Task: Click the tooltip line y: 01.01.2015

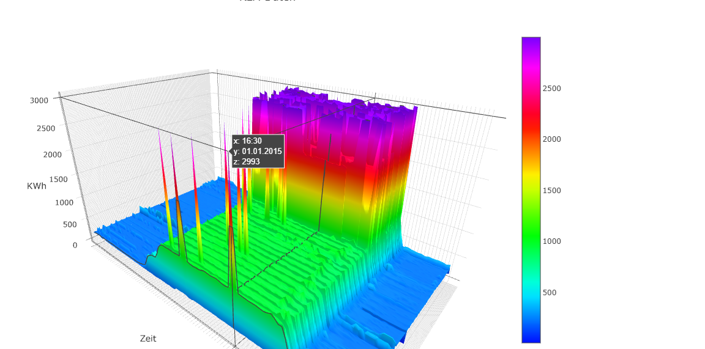Action: 258,152
